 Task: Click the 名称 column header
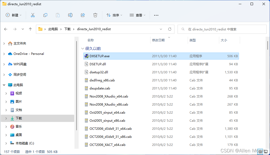(91, 40)
